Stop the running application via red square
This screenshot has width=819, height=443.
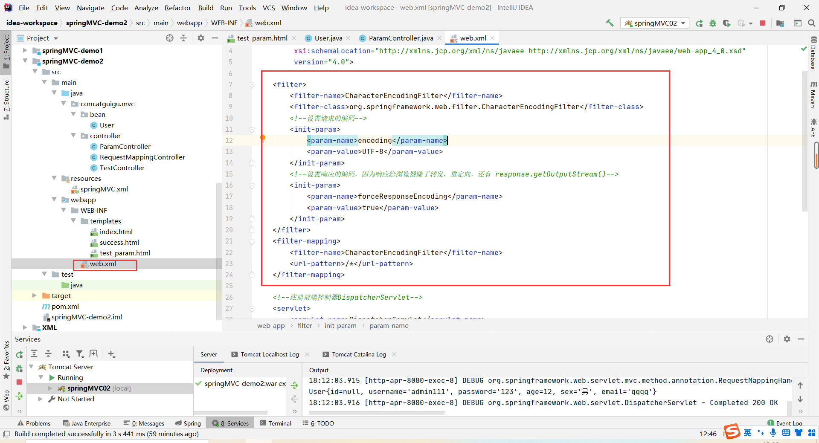click(x=763, y=23)
